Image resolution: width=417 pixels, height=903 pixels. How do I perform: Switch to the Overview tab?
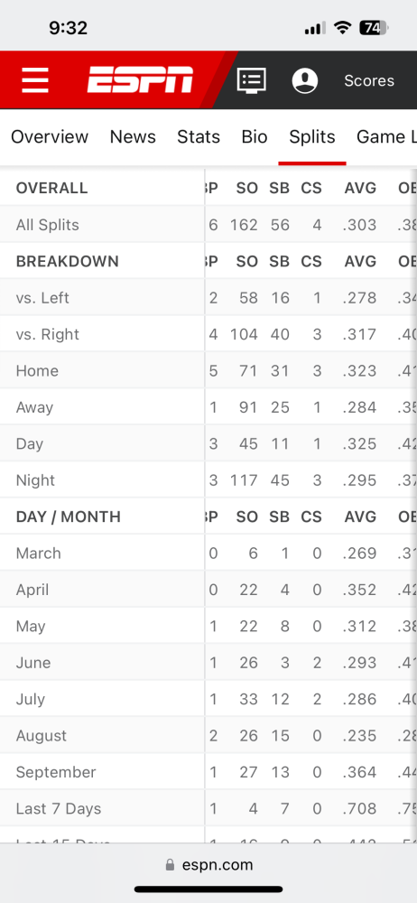point(50,137)
